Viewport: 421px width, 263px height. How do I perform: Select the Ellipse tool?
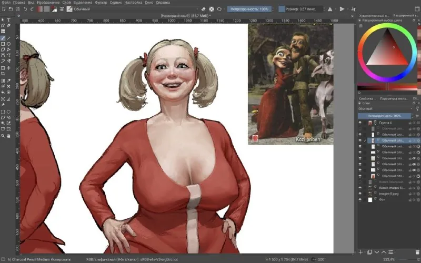8,44
